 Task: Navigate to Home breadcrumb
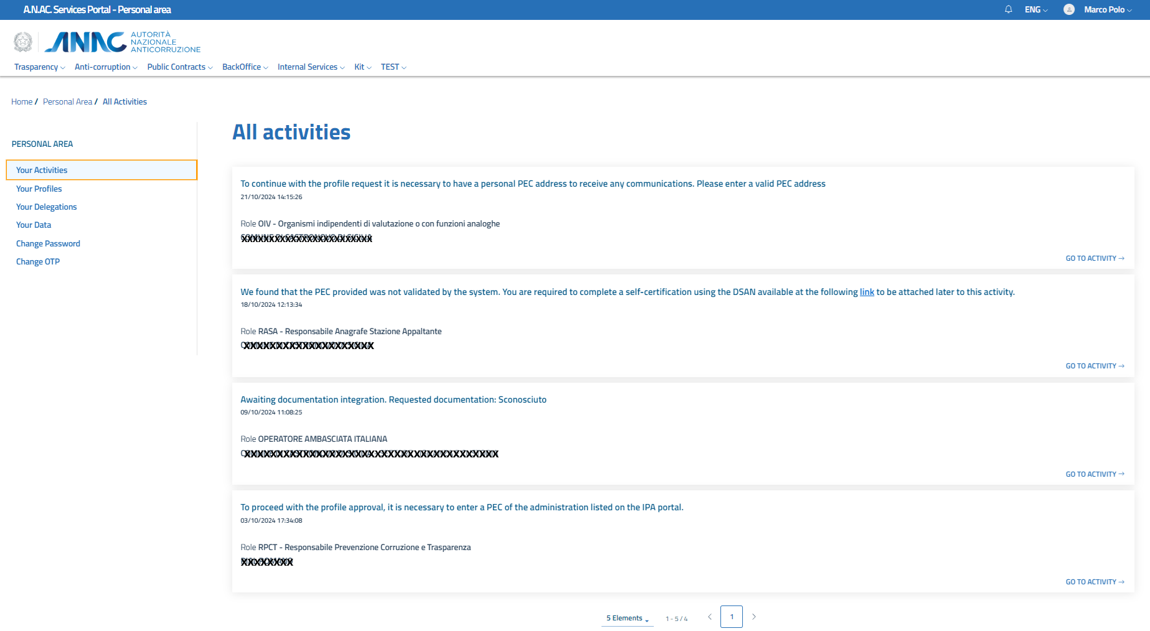(x=22, y=101)
